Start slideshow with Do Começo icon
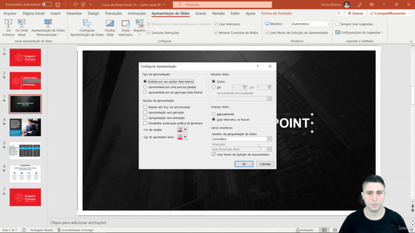Viewport: 415px width, 233px height. click(8, 28)
